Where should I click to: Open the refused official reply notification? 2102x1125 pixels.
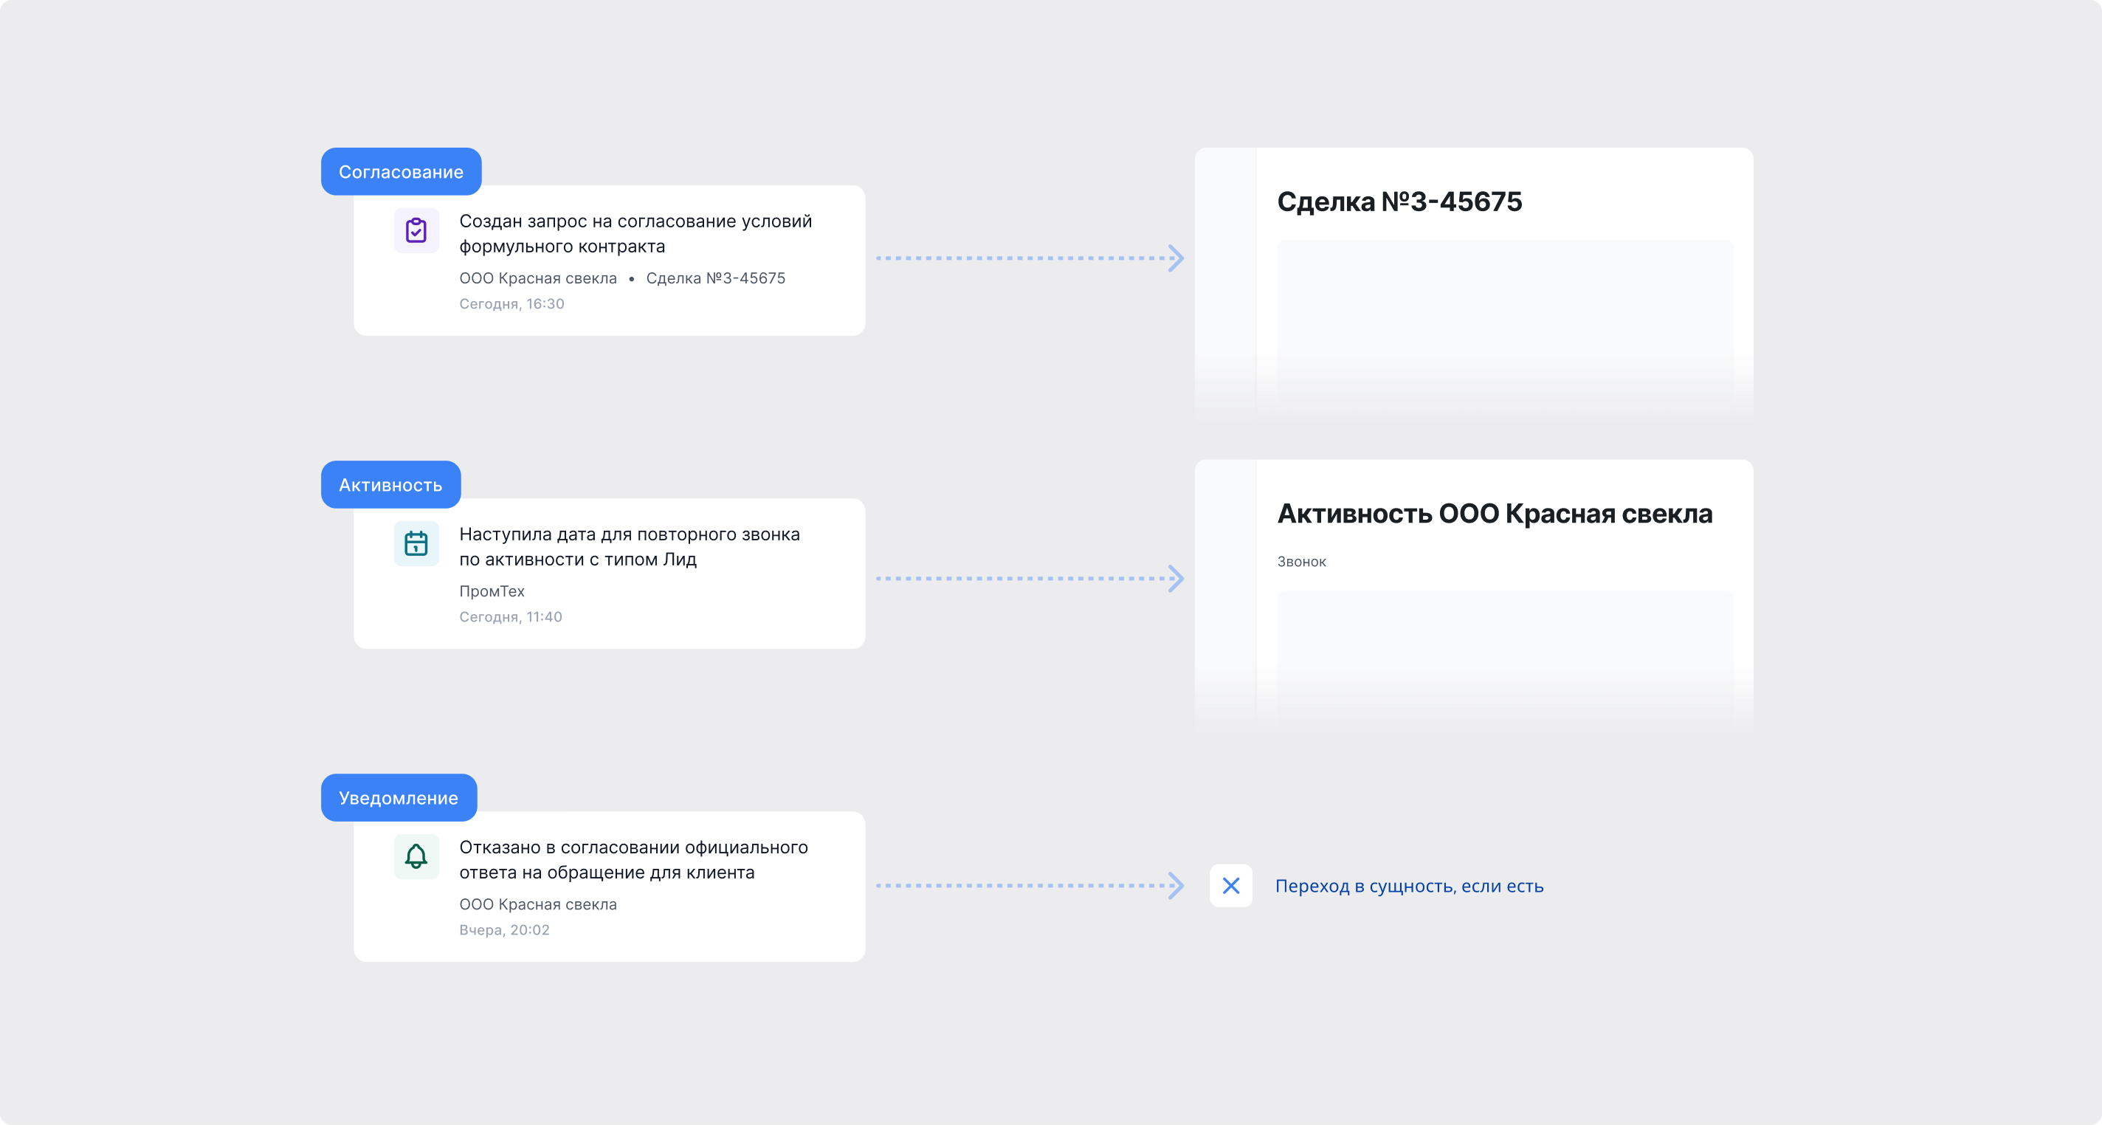610,887
